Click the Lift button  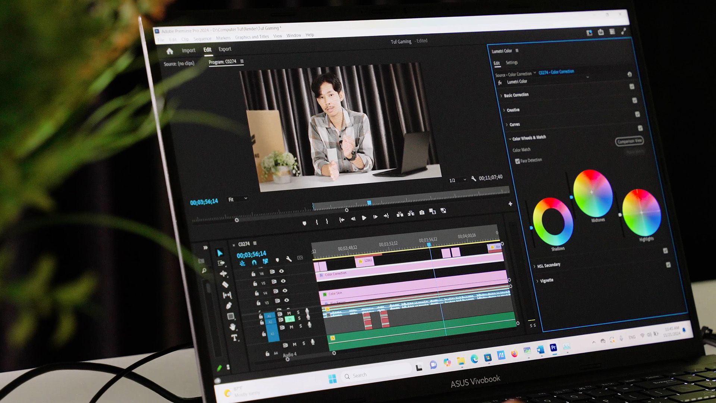pos(400,214)
